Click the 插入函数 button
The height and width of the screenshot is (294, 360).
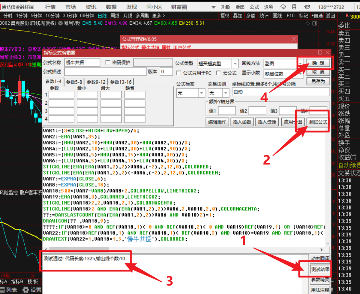click(242, 122)
